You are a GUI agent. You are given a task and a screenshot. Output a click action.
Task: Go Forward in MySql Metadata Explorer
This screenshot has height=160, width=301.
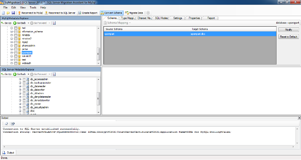coord(38,23)
